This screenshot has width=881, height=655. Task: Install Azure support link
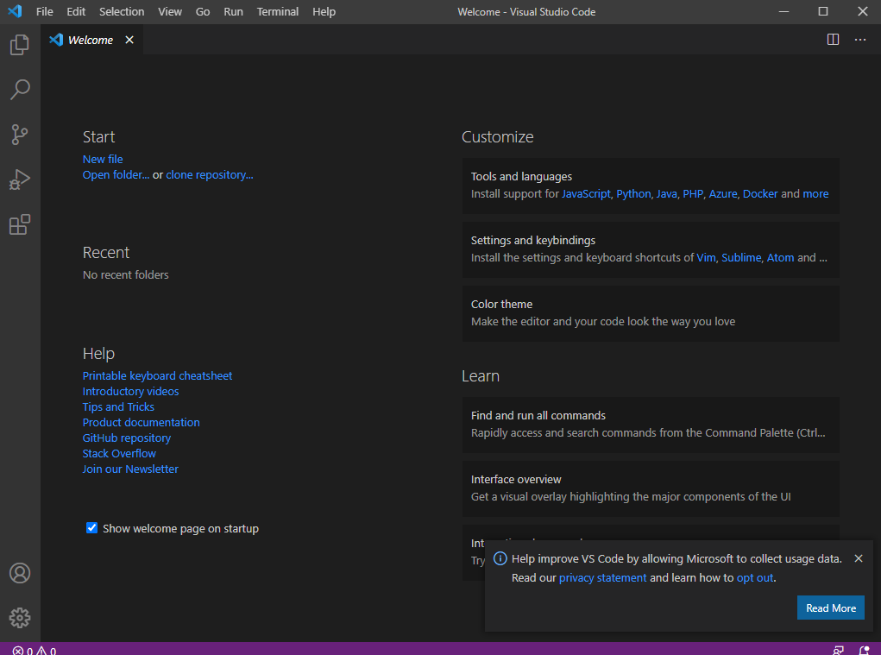[722, 194]
